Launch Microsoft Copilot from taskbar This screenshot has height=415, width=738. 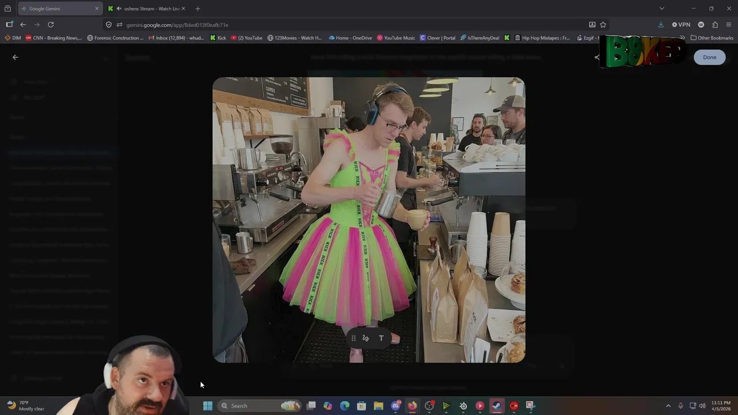point(328,406)
